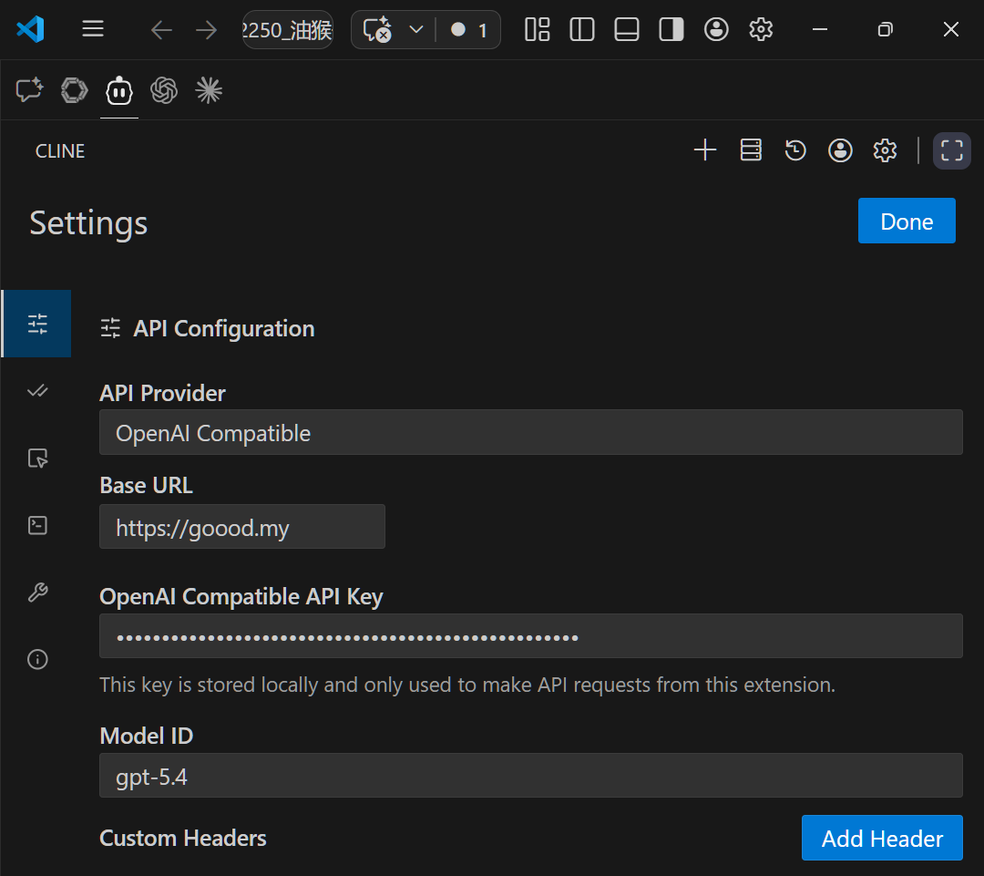This screenshot has width=984, height=876.
Task: Open the Cline robot icon tab
Action: click(x=119, y=91)
